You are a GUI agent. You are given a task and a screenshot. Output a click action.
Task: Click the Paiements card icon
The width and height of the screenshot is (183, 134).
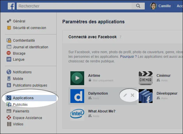(9, 111)
